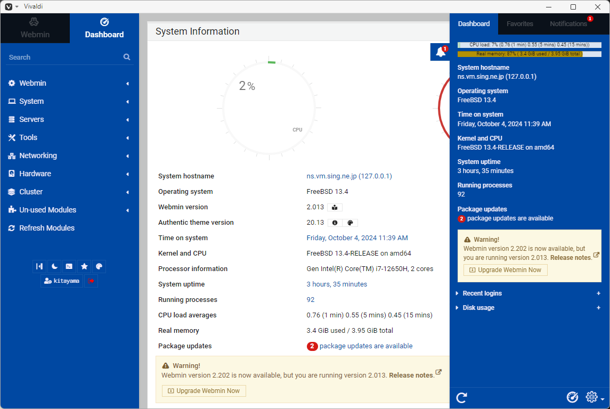Click the theme version info circle icon
The height and width of the screenshot is (409, 610).
(x=335, y=223)
